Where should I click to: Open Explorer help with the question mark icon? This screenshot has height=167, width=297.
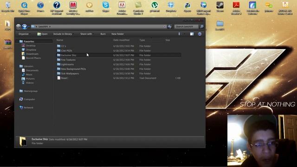coord(200,34)
